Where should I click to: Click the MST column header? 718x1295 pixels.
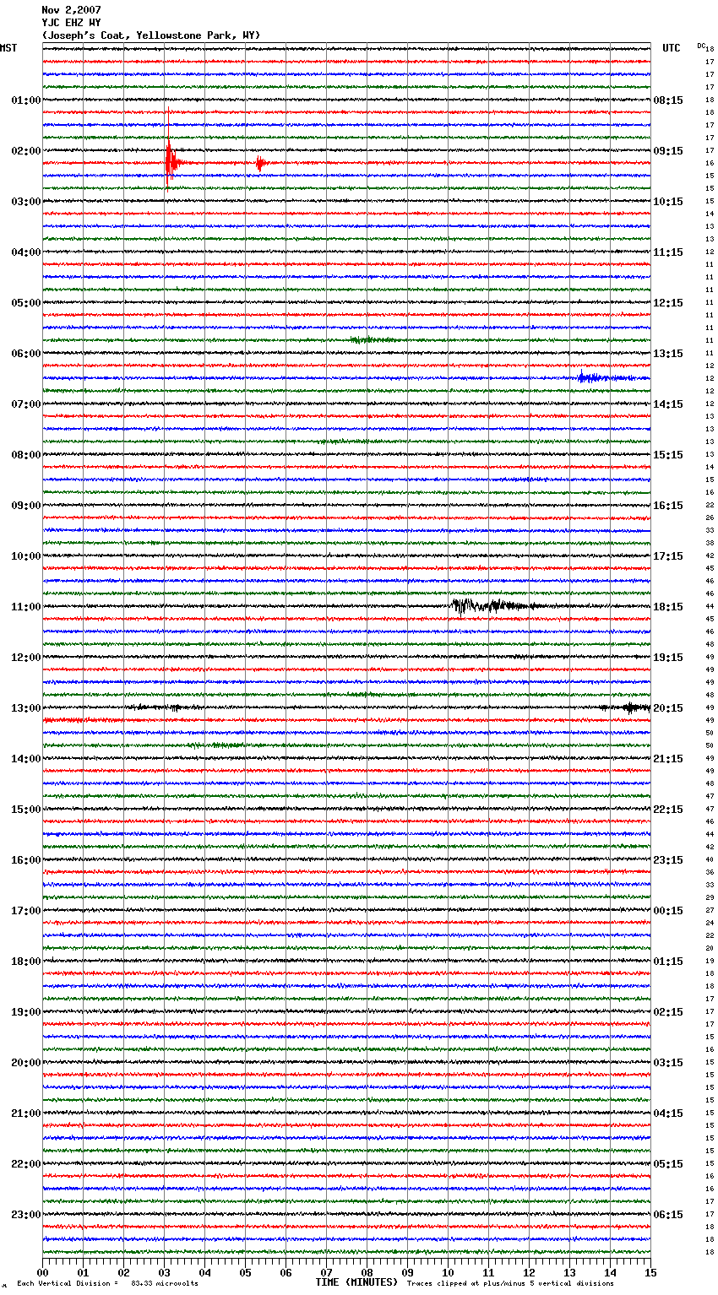pyautogui.click(x=8, y=48)
